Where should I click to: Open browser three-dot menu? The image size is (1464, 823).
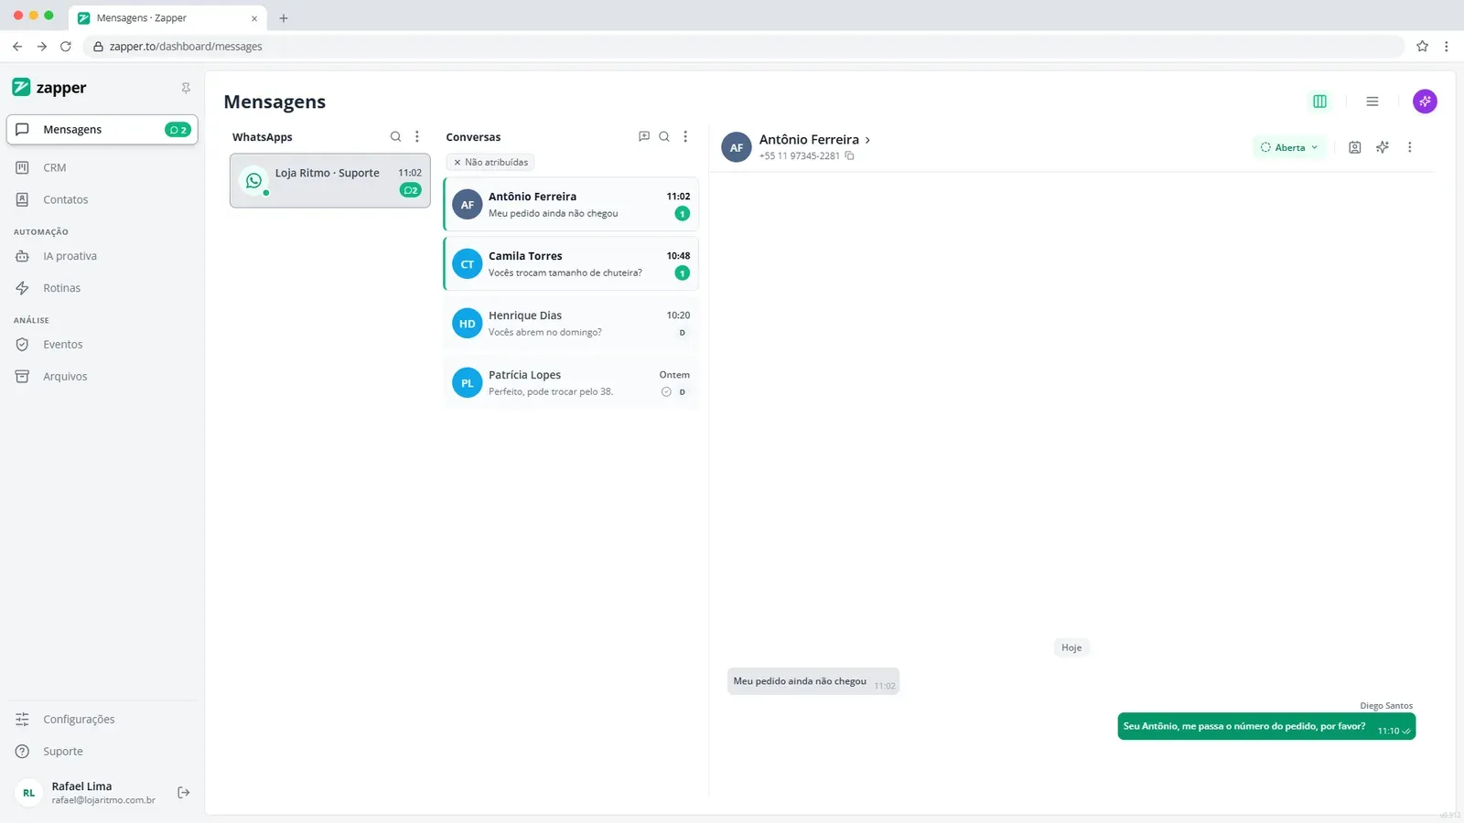tap(1447, 46)
